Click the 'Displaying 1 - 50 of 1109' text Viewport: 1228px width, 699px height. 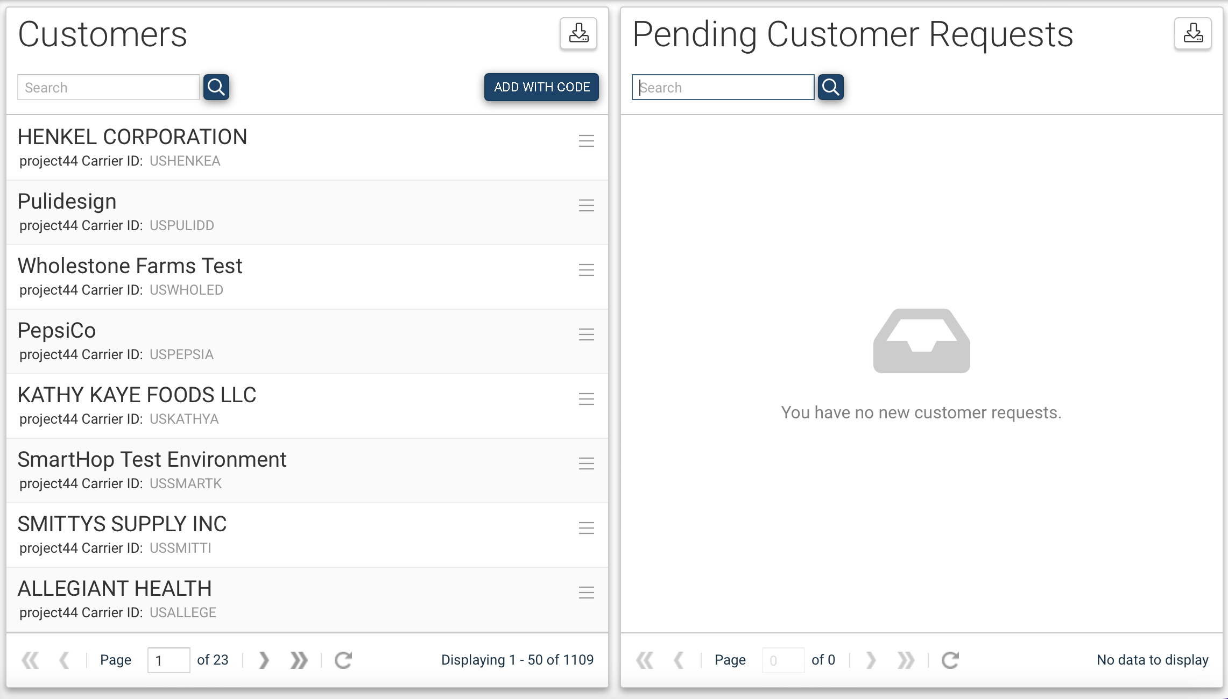point(517,660)
